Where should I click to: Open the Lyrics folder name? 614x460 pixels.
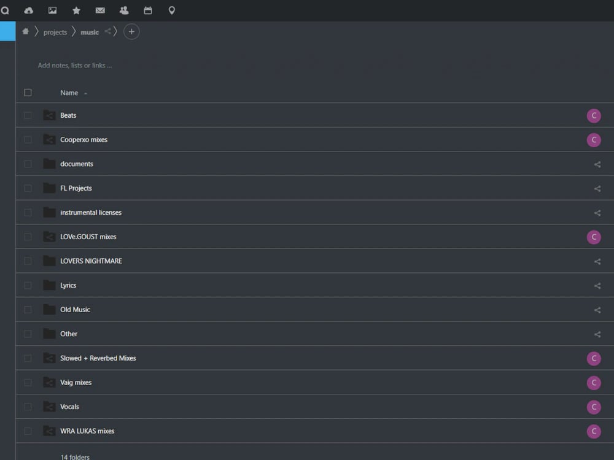tap(68, 285)
